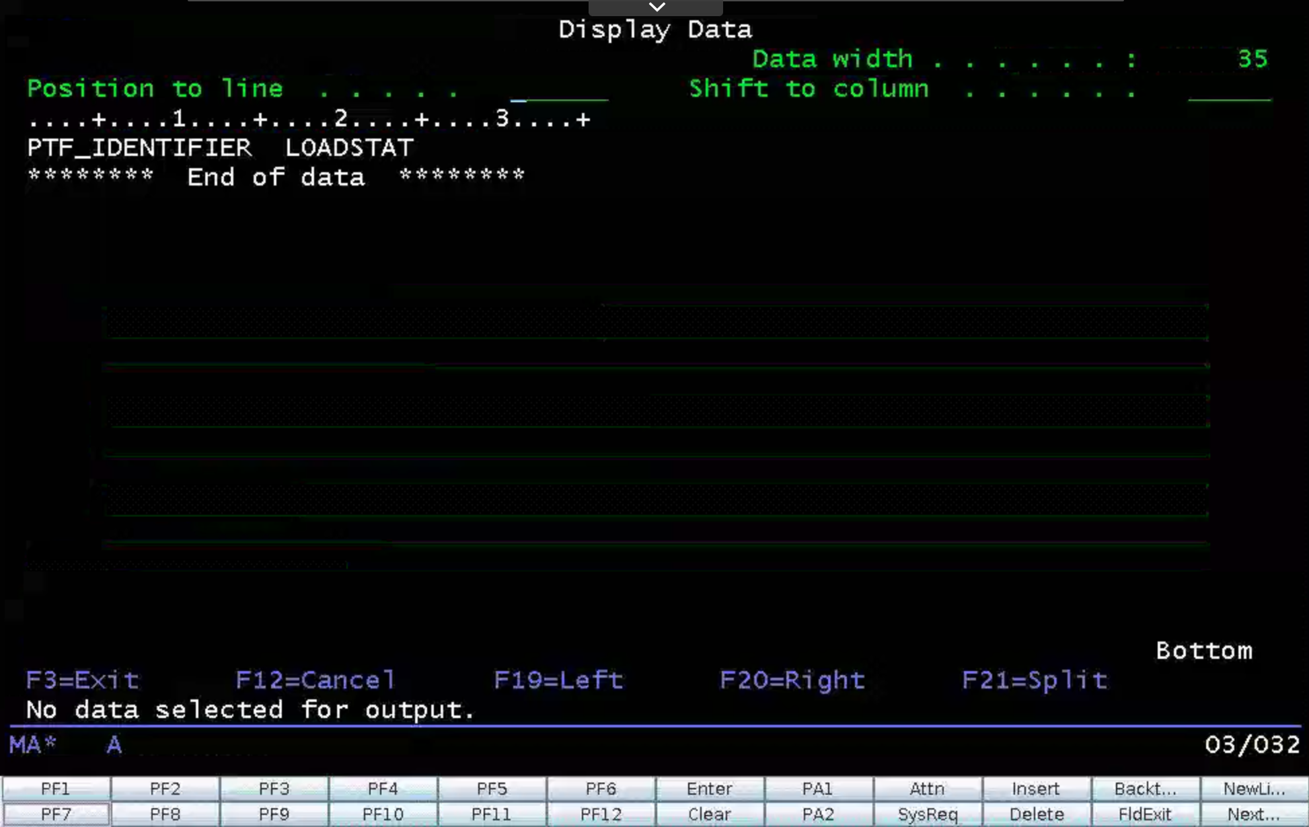Click the PF6 key button
Screen dimensions: 1309x827
(601, 789)
